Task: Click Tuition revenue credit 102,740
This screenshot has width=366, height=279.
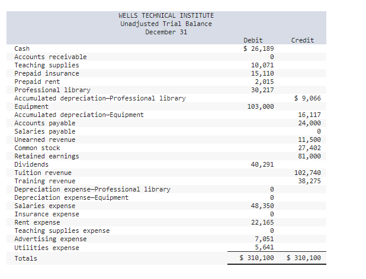Action: (x=307, y=173)
